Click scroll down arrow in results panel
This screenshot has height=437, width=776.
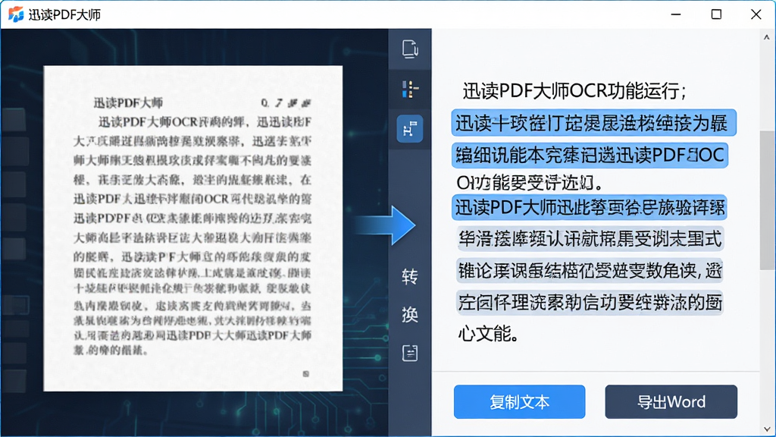click(x=767, y=429)
